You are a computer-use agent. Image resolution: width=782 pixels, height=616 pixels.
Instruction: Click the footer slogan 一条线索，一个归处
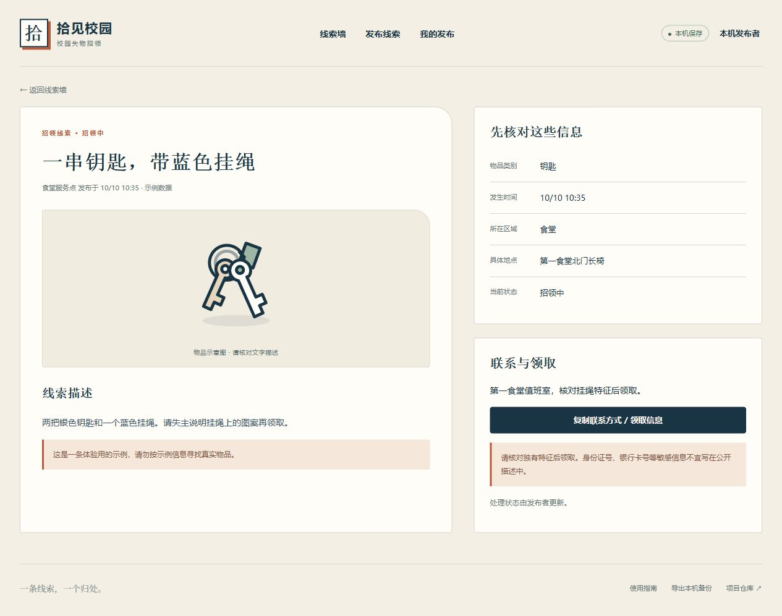(x=62, y=588)
